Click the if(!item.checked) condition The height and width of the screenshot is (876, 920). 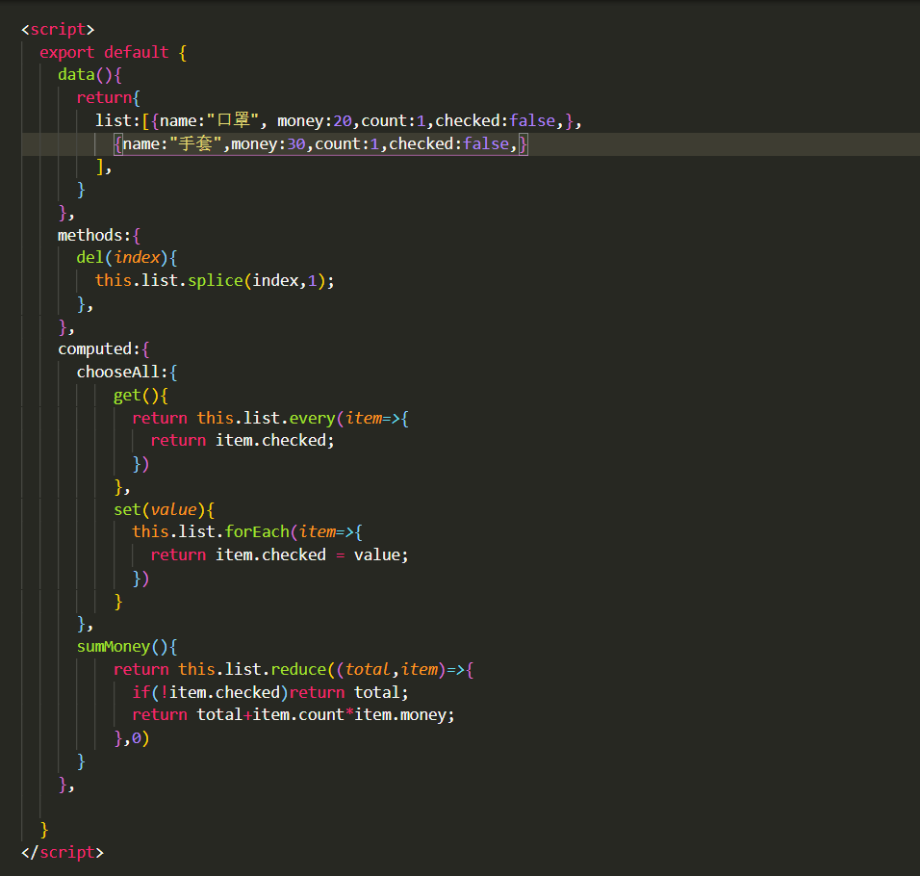tap(210, 692)
